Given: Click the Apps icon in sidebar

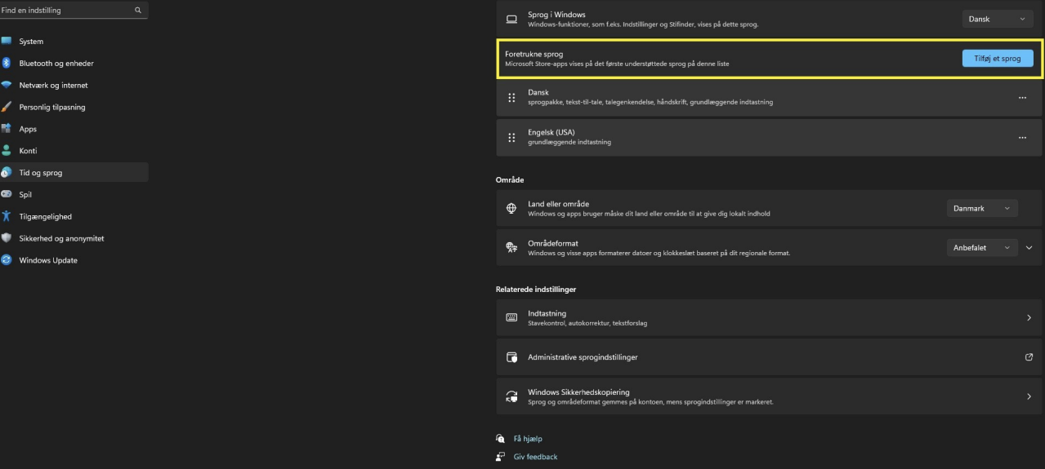Looking at the screenshot, I should tap(6, 129).
